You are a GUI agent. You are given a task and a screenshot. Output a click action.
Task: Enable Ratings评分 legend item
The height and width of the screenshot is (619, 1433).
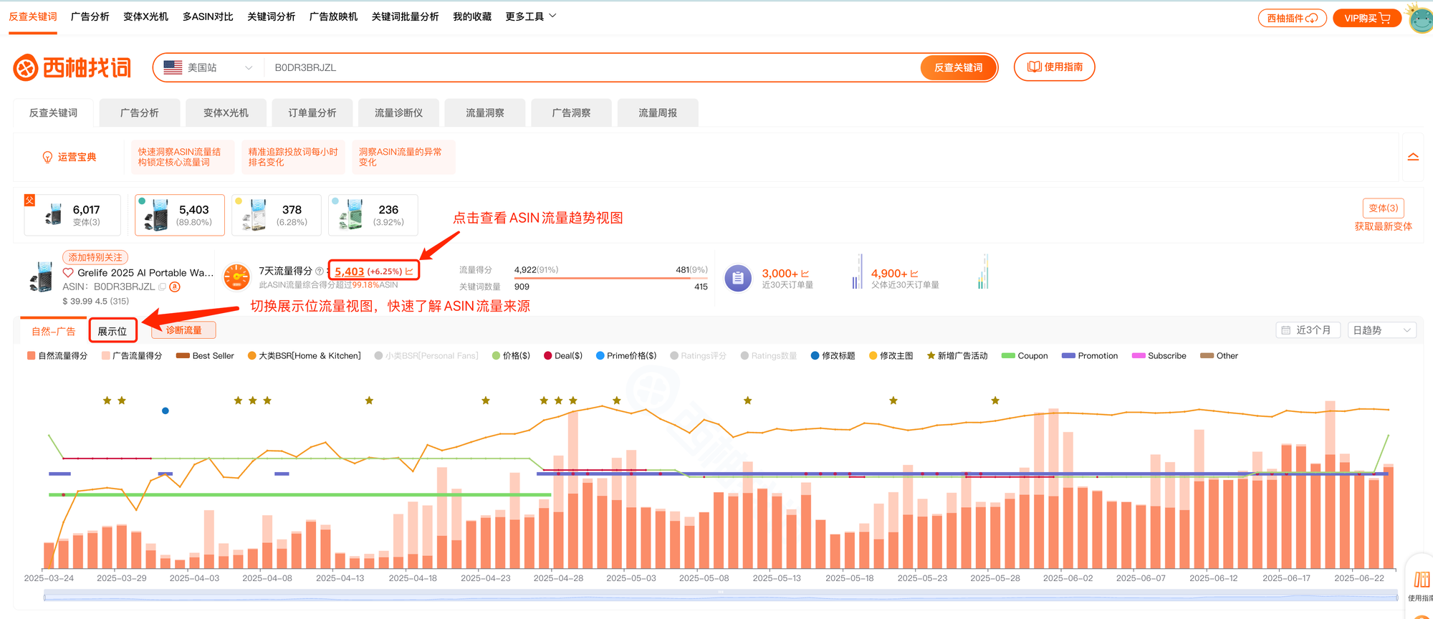[699, 355]
